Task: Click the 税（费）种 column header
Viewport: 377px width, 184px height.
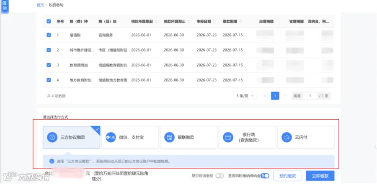Action: click(x=79, y=21)
